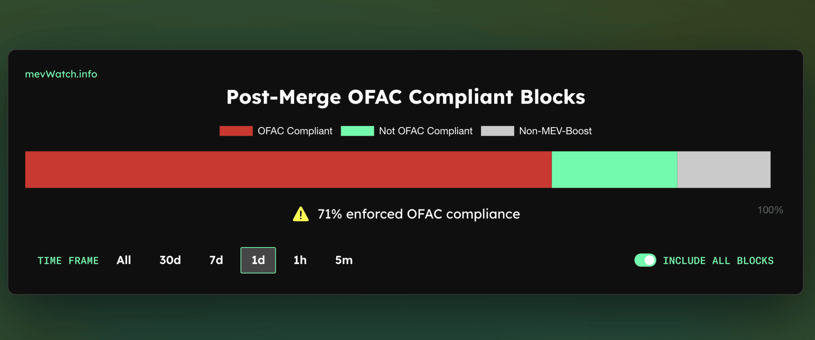The width and height of the screenshot is (815, 340).
Task: Click the gray bar segment
Action: [x=723, y=170]
